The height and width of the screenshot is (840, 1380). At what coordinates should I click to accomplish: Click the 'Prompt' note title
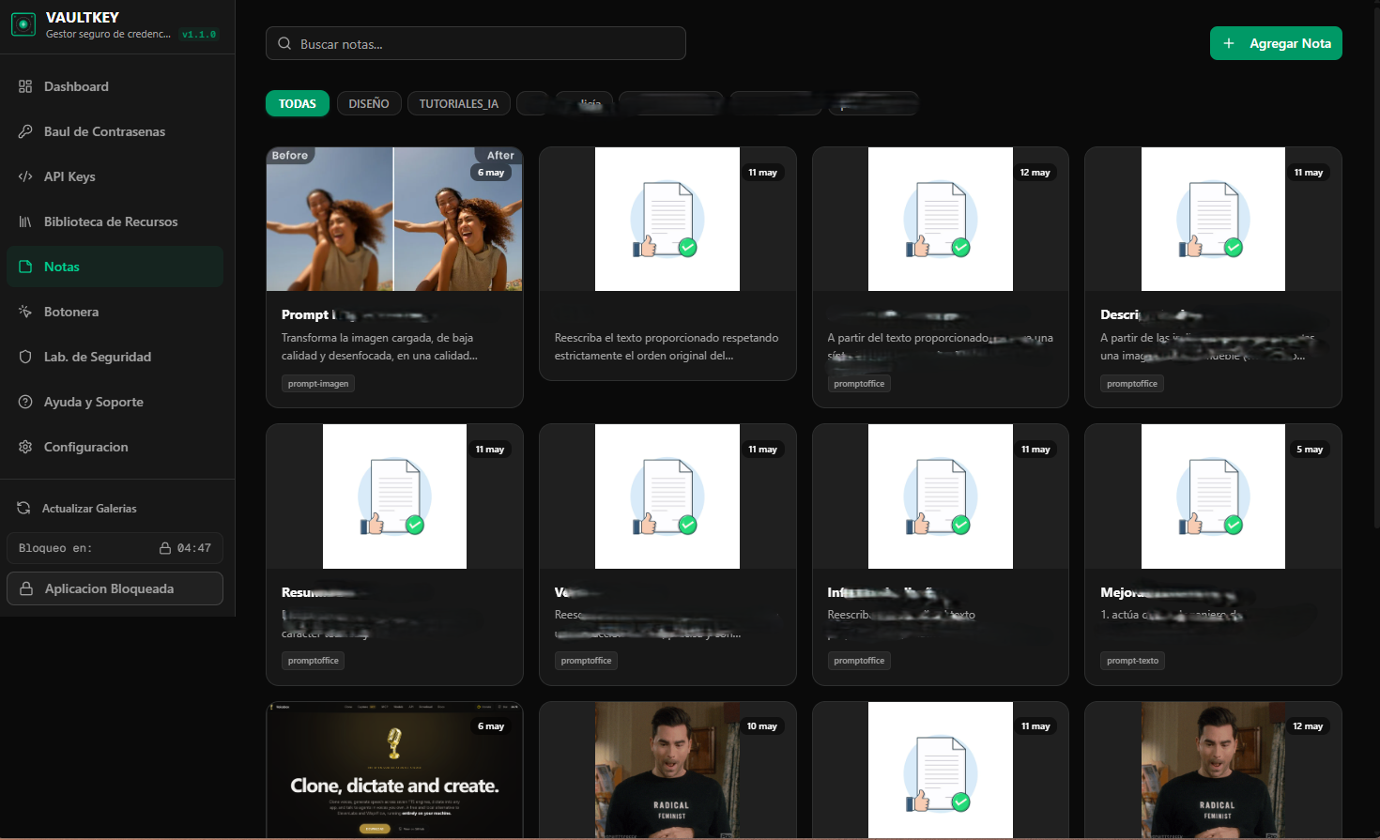click(x=305, y=314)
